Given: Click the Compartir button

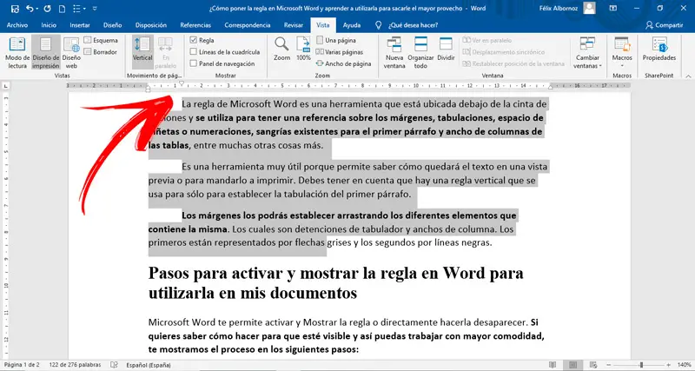Looking at the screenshot, I should [x=664, y=25].
